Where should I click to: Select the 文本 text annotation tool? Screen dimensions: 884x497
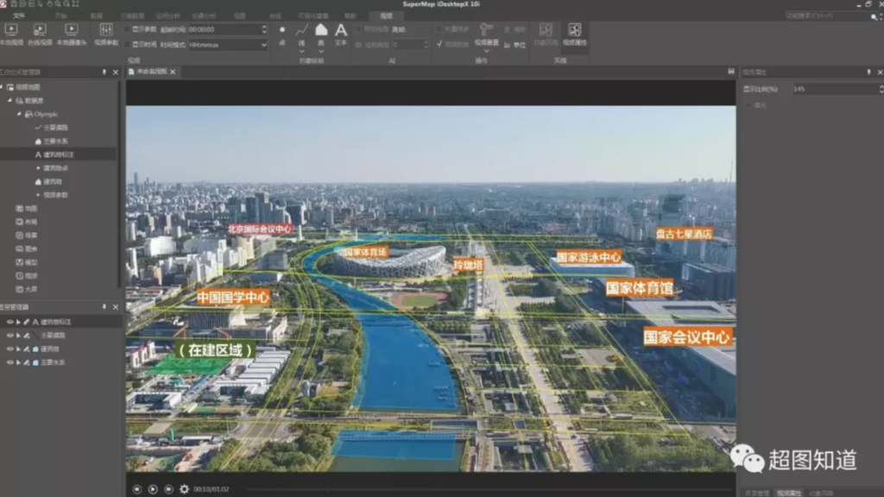[x=341, y=33]
